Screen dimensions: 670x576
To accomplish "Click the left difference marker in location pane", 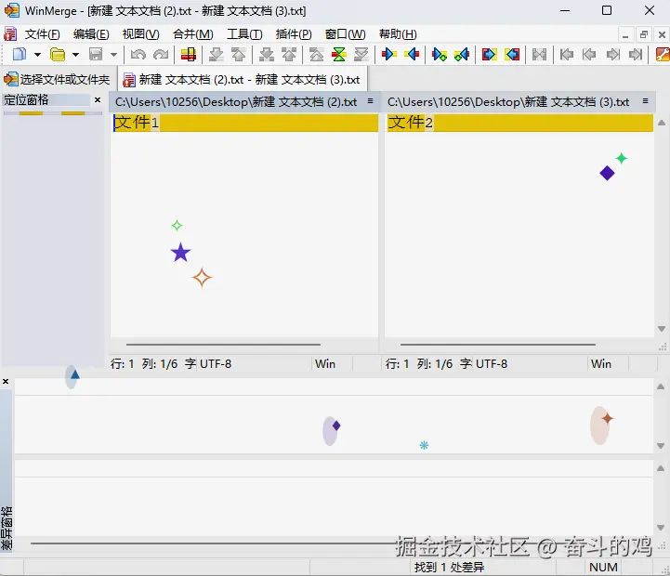I will point(31,113).
